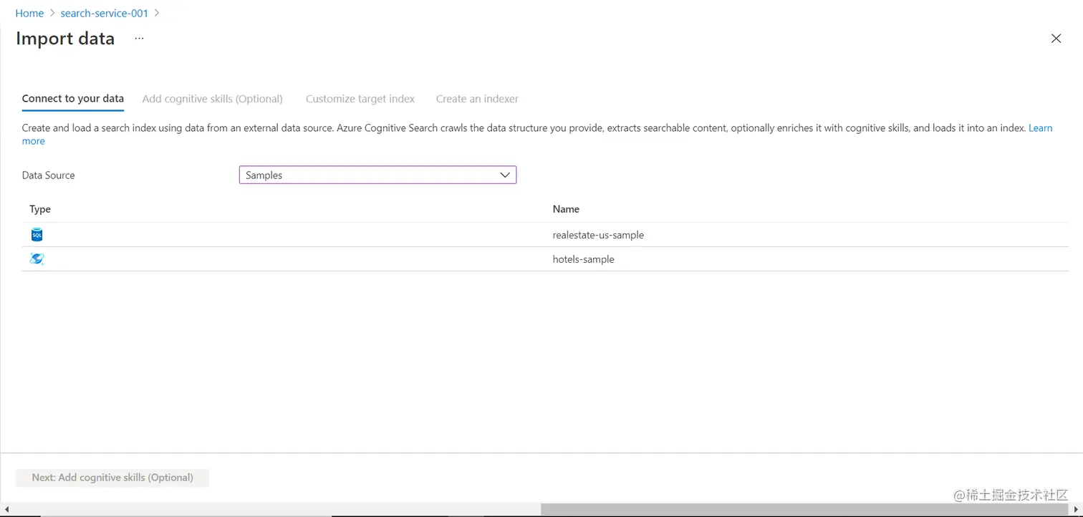Switch to Add cognitive skills (Optional) tab
This screenshot has height=517, width=1083.
pos(213,99)
